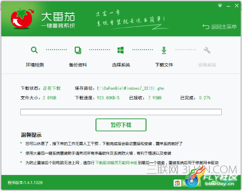
Task: Click the download arrow file icon
Action: (164, 51)
